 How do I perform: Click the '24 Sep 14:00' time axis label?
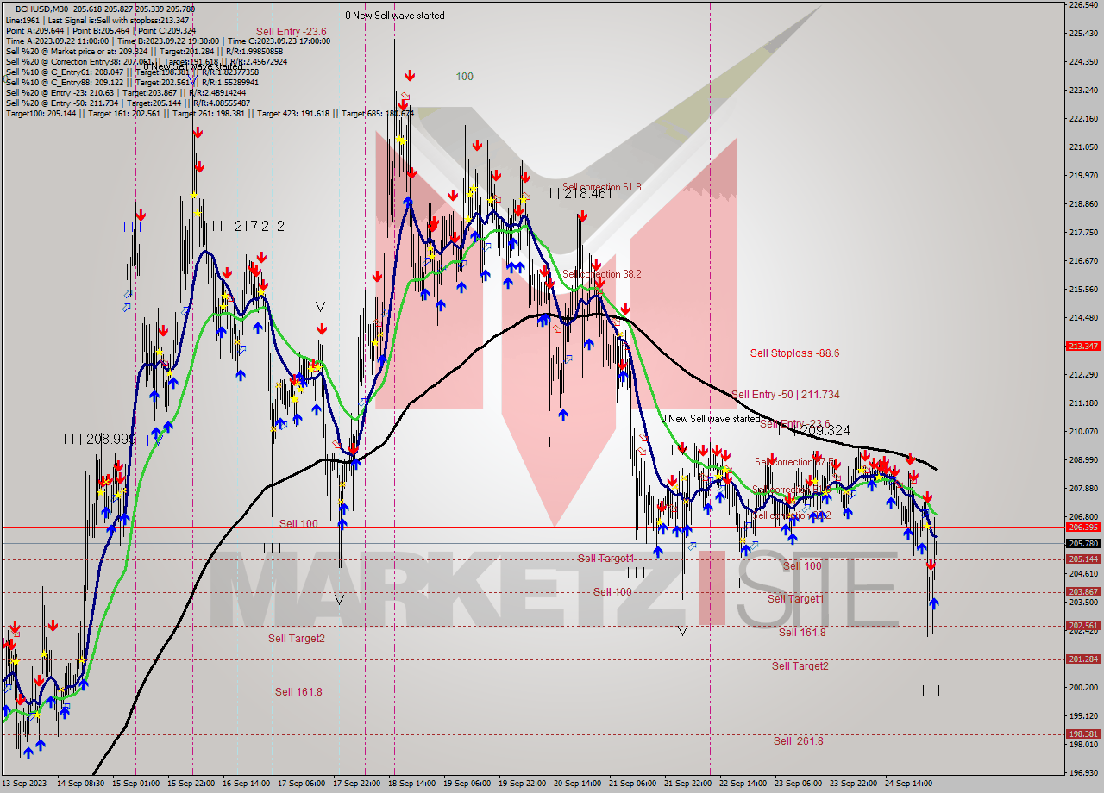(x=908, y=784)
